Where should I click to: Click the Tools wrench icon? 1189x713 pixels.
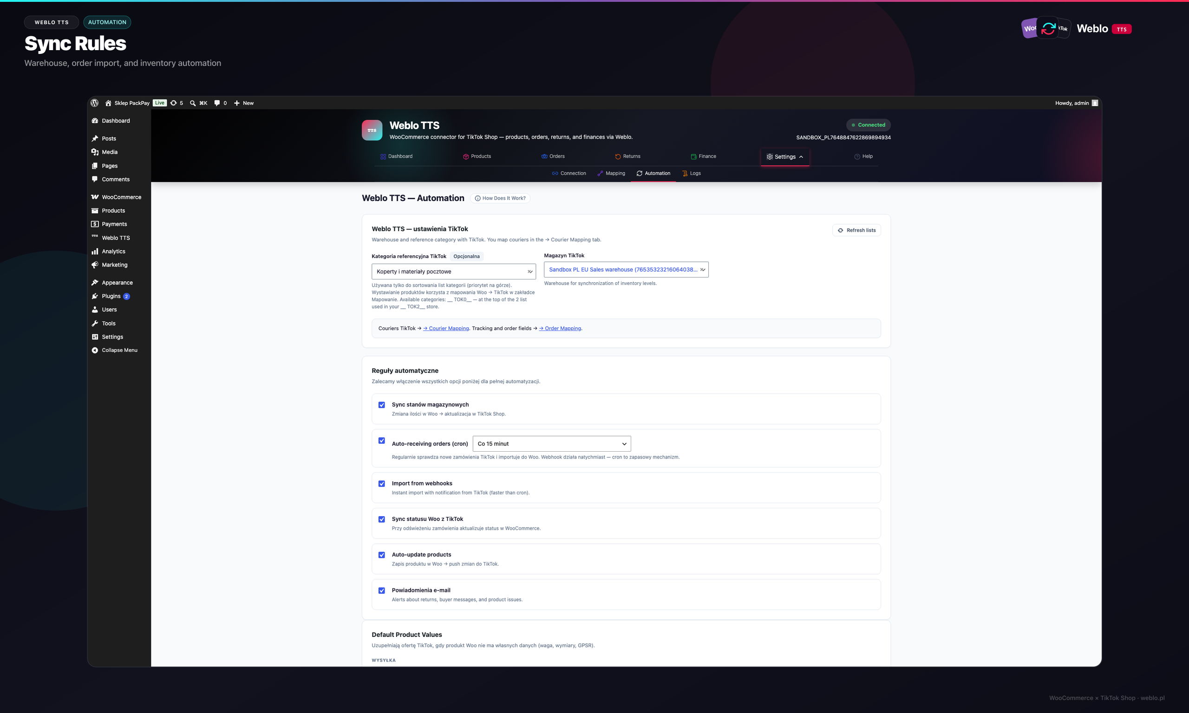click(95, 324)
